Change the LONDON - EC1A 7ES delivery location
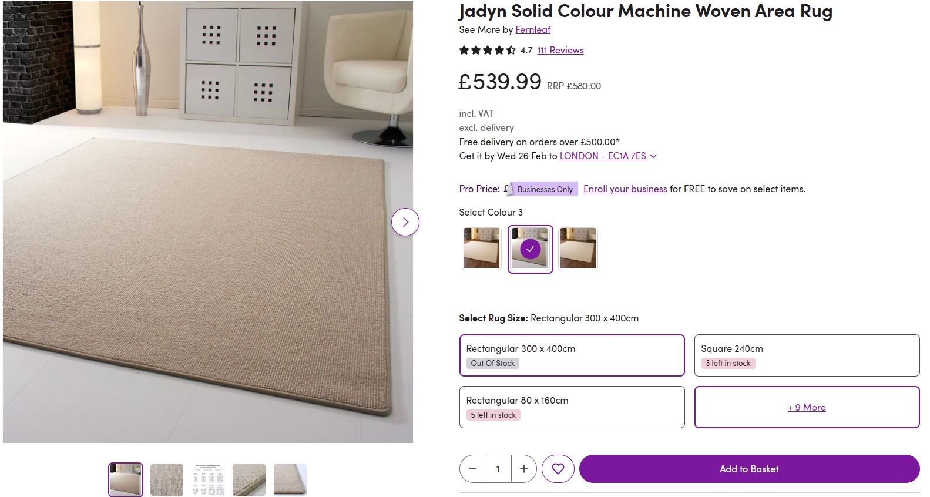 coord(602,156)
